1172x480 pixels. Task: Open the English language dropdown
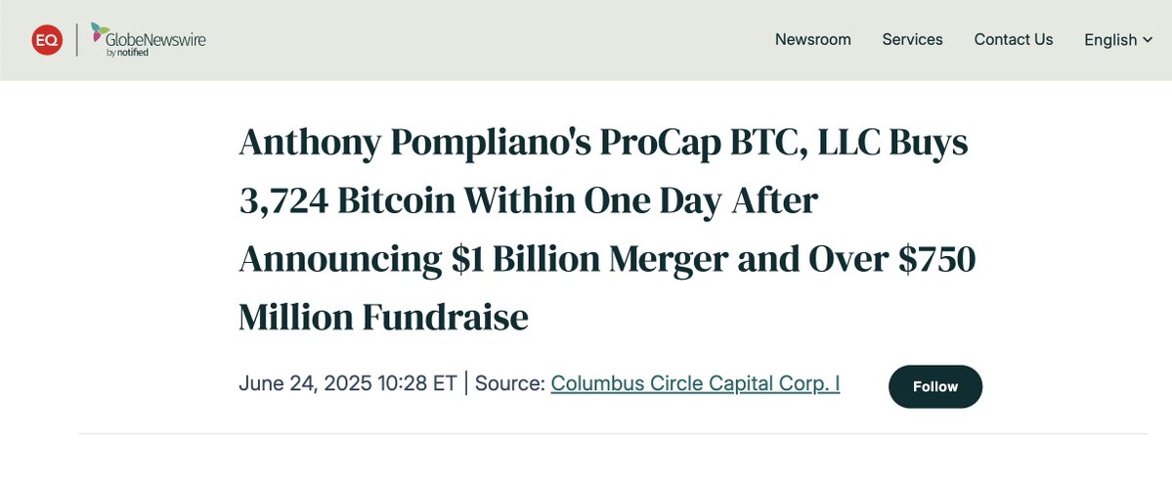pyautogui.click(x=1118, y=40)
